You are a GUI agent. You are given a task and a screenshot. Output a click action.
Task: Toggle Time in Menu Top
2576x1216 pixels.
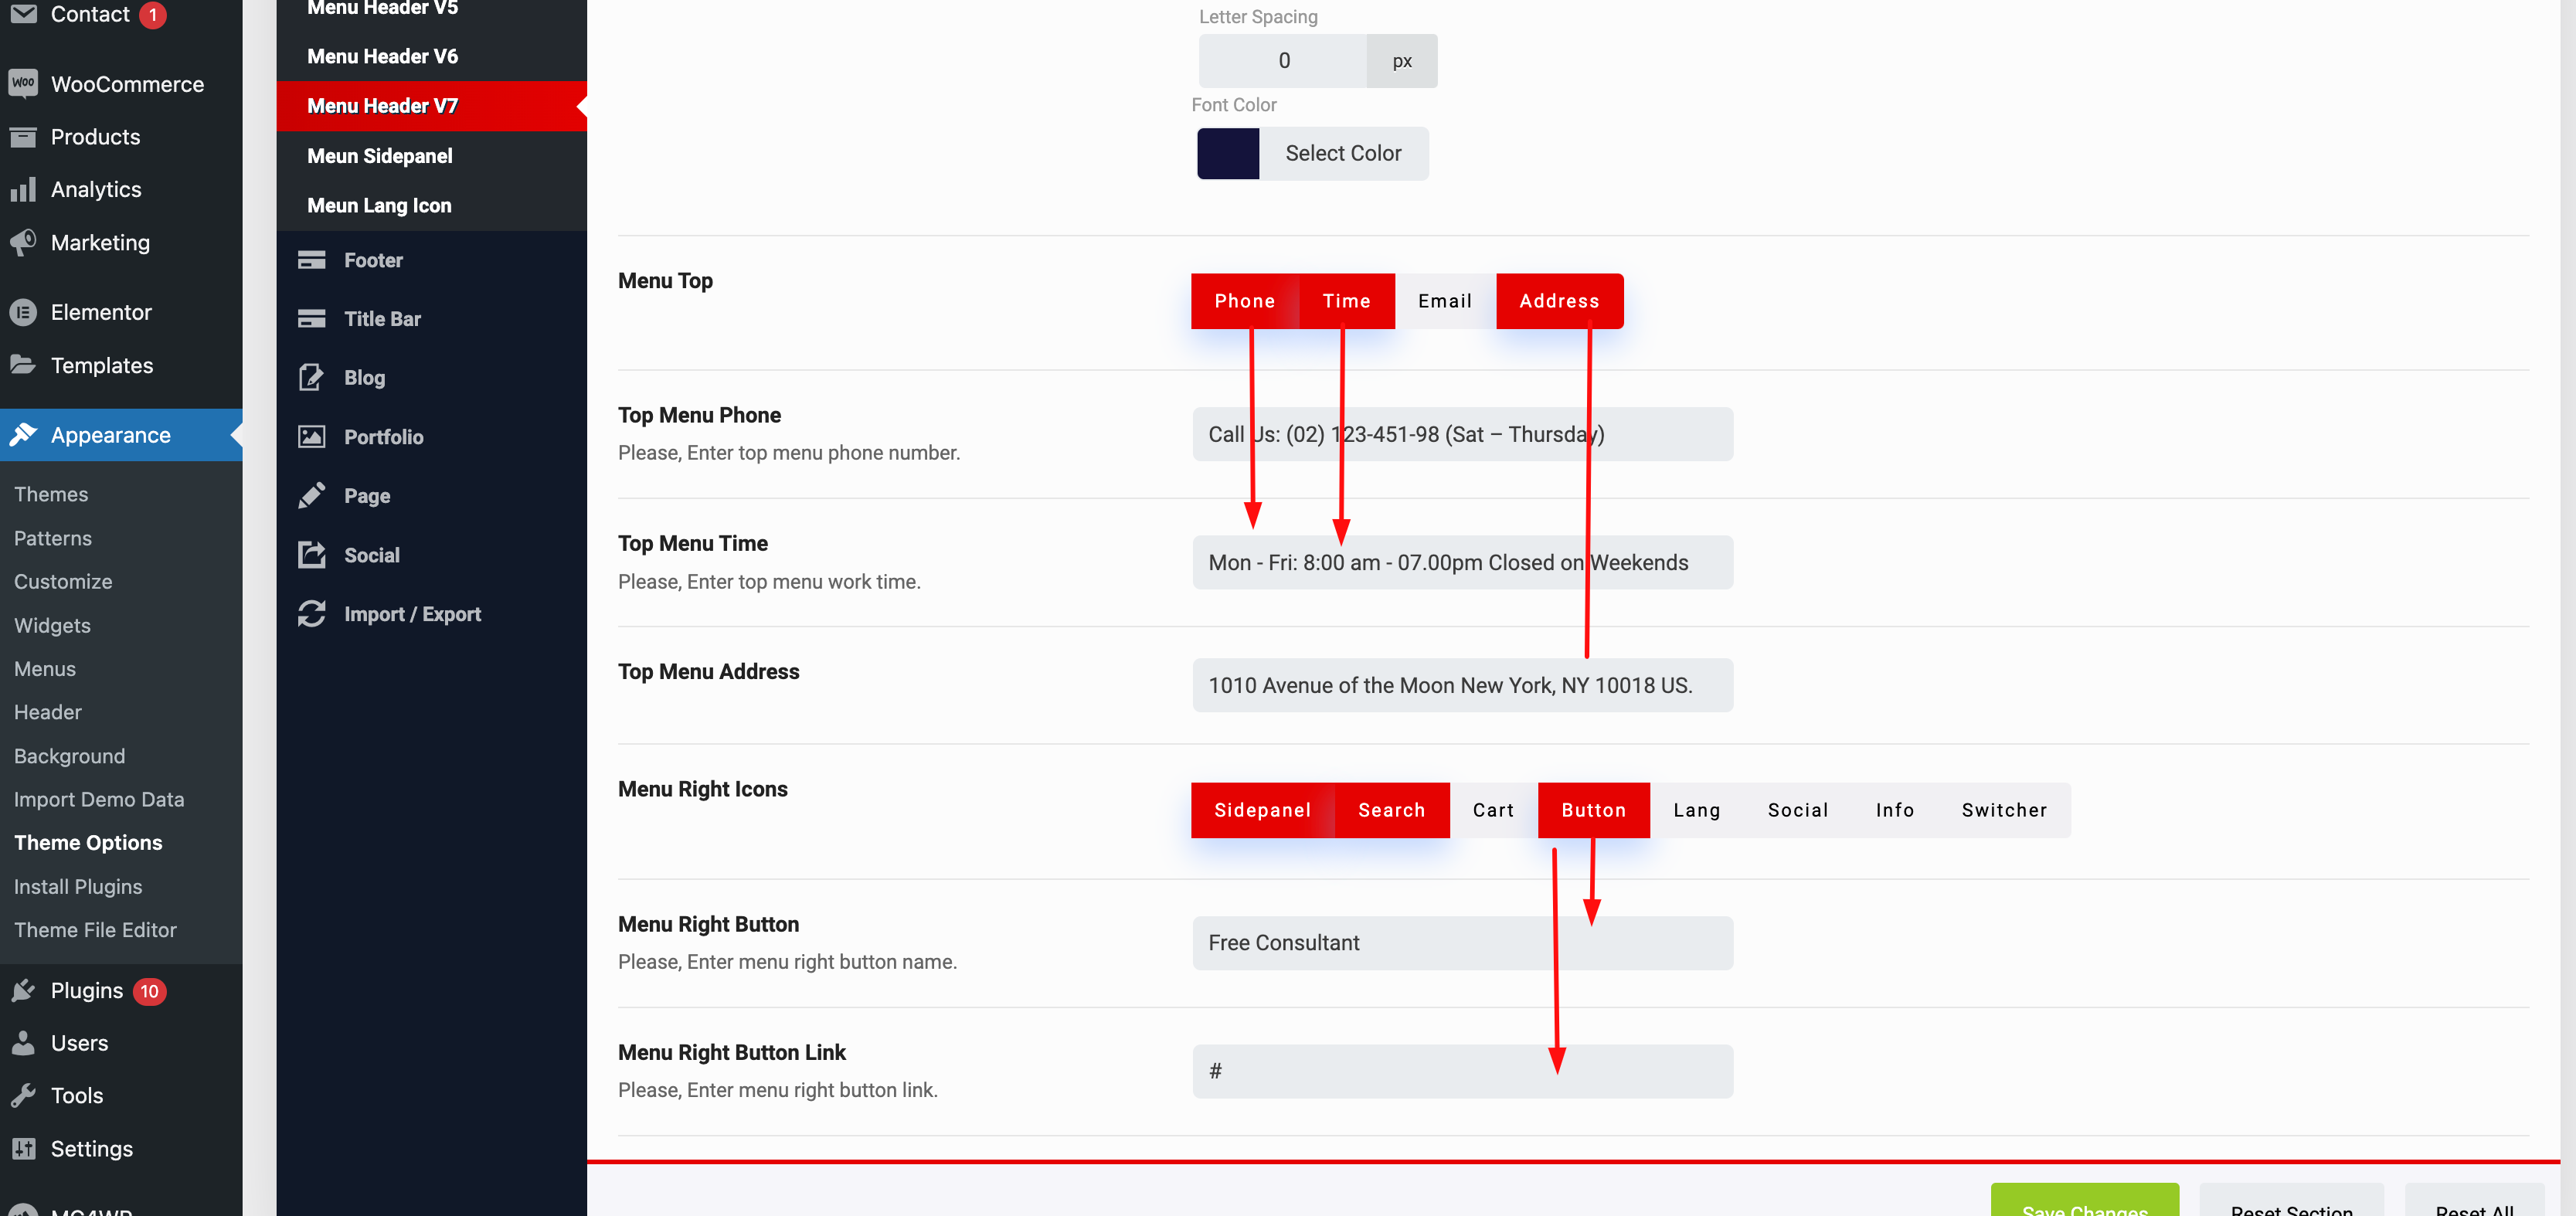(x=1346, y=301)
